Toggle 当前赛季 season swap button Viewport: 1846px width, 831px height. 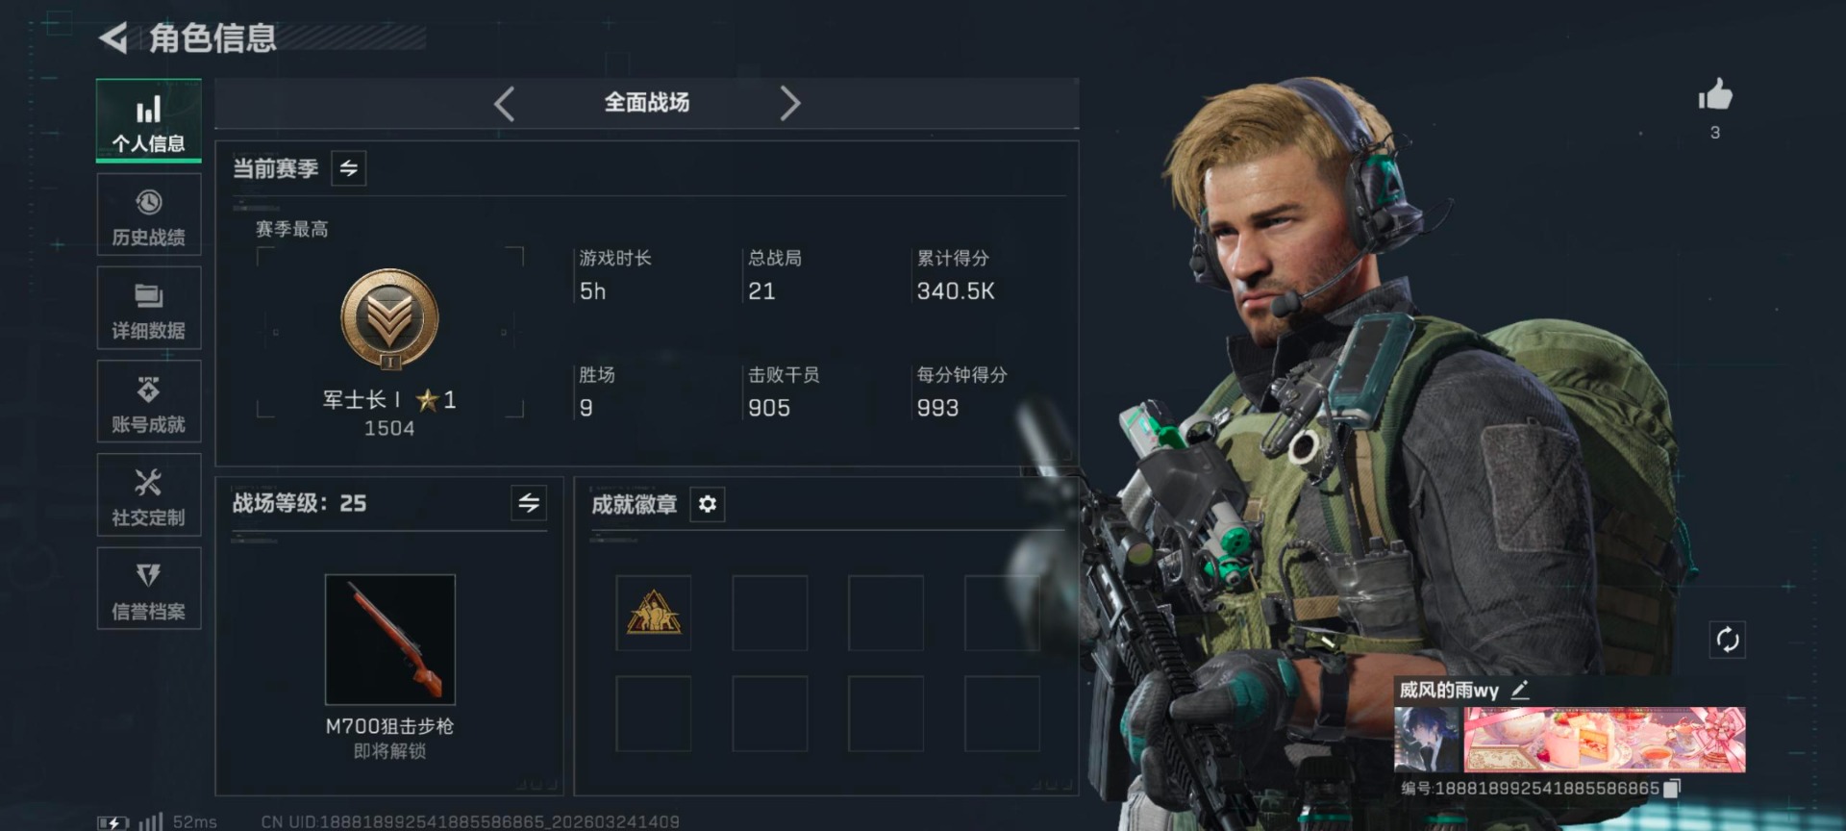pyautogui.click(x=349, y=168)
